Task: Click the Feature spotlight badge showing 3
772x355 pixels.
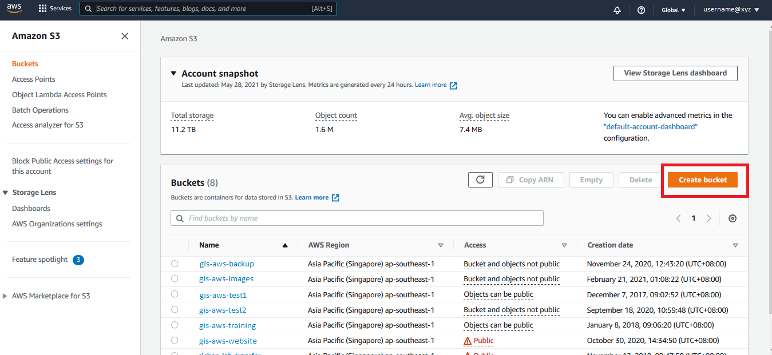Action: (78, 260)
